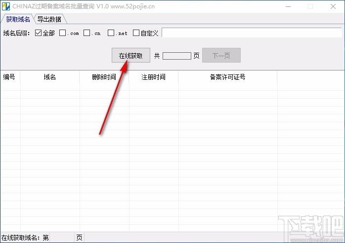Click the 删除时间 column header
This screenshot has height=243, width=345.
click(104, 77)
